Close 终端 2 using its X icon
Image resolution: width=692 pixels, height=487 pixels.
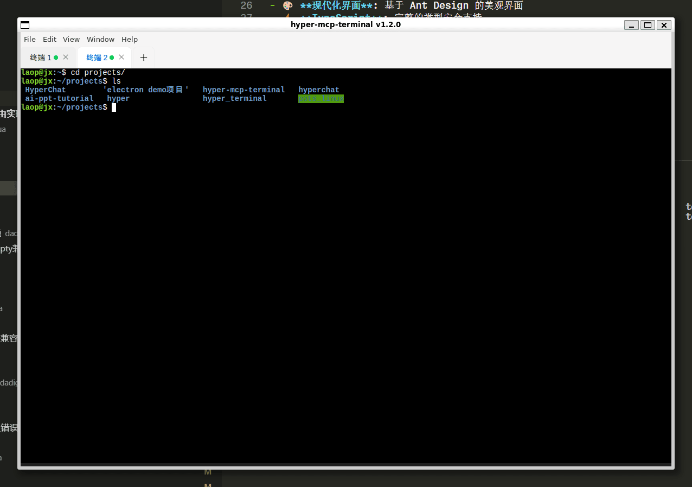(121, 57)
